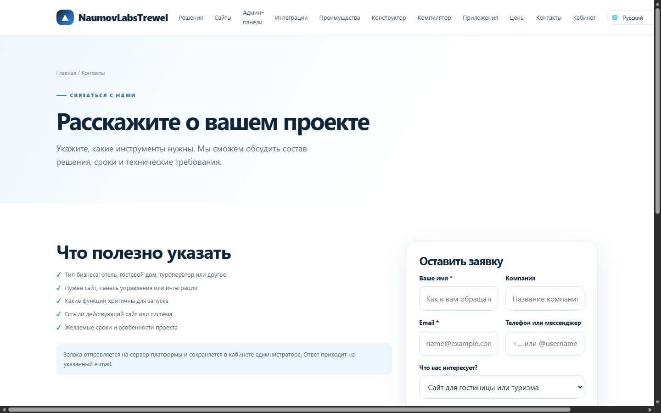This screenshot has height=413, width=661.
Task: Click the horizontal scrollbar left arrow
Action: click(x=4, y=409)
